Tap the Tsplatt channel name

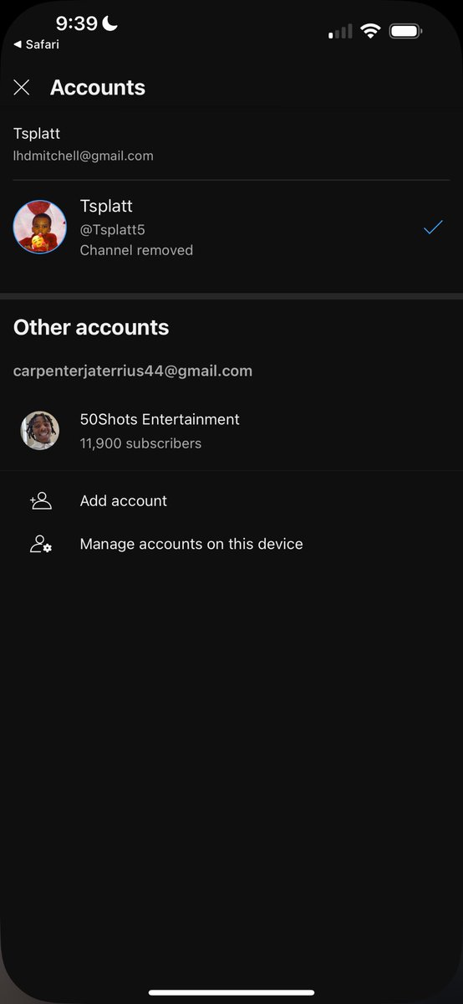coord(106,206)
